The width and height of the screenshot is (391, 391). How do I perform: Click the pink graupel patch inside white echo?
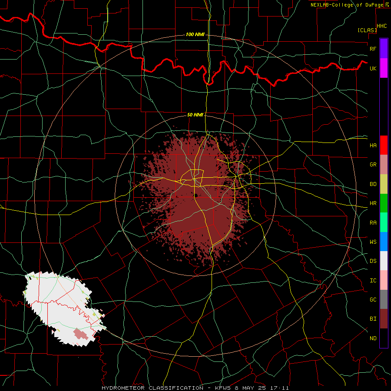pos(80,334)
